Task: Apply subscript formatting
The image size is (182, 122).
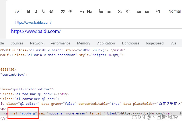Action: click(120, 12)
